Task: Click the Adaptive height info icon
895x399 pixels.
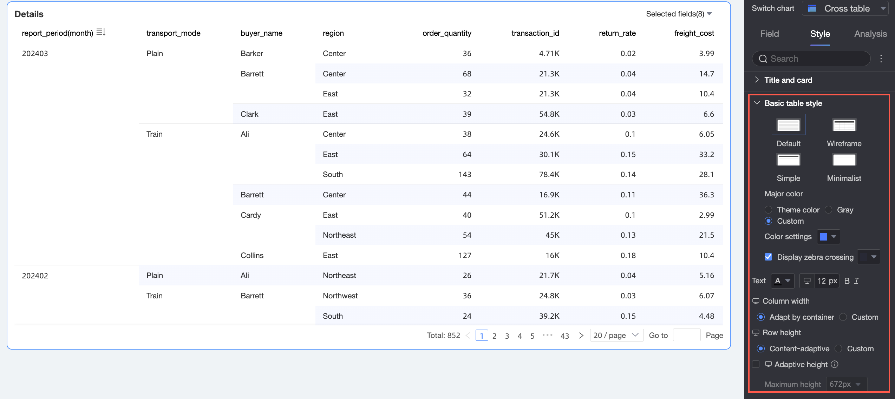Action: point(835,364)
